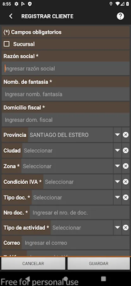This screenshot has height=286, width=131.
Task: Clear the Tipo de actividad X icon
Action: click(x=126, y=228)
